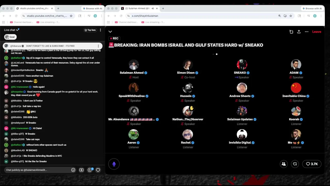Open the apps grid in X bookmarks bar
This screenshot has height=186, width=330.
point(109,22)
